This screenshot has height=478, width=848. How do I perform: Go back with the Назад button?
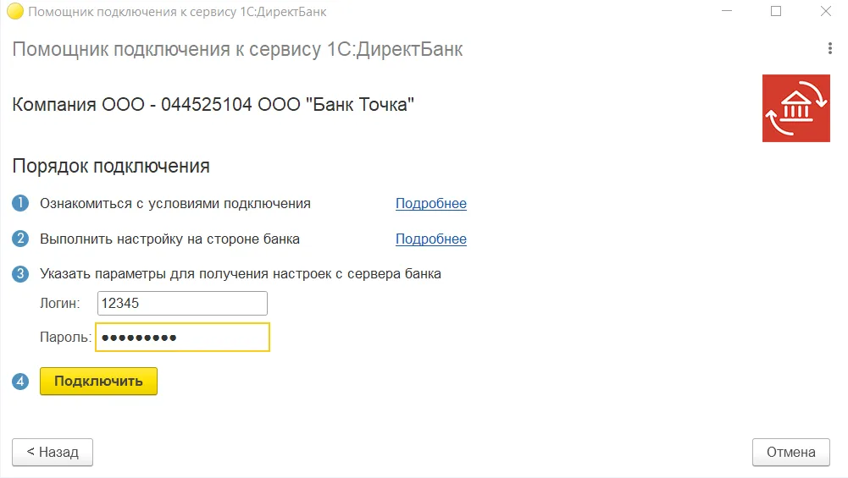[x=53, y=453]
